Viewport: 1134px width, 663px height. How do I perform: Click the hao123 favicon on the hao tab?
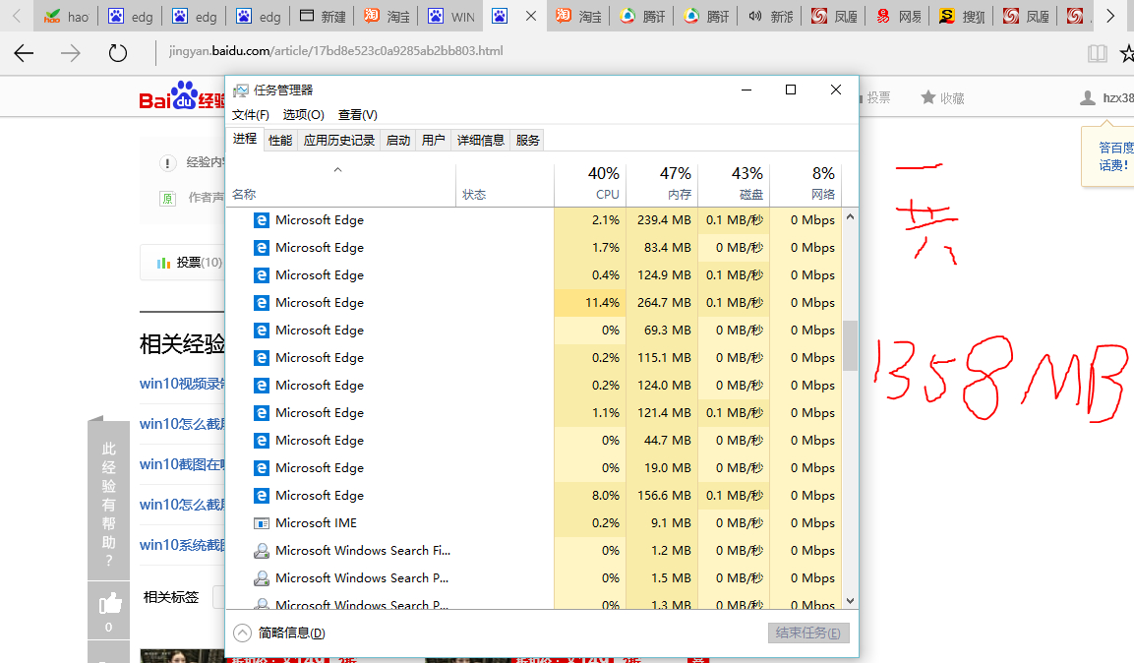click(52, 16)
